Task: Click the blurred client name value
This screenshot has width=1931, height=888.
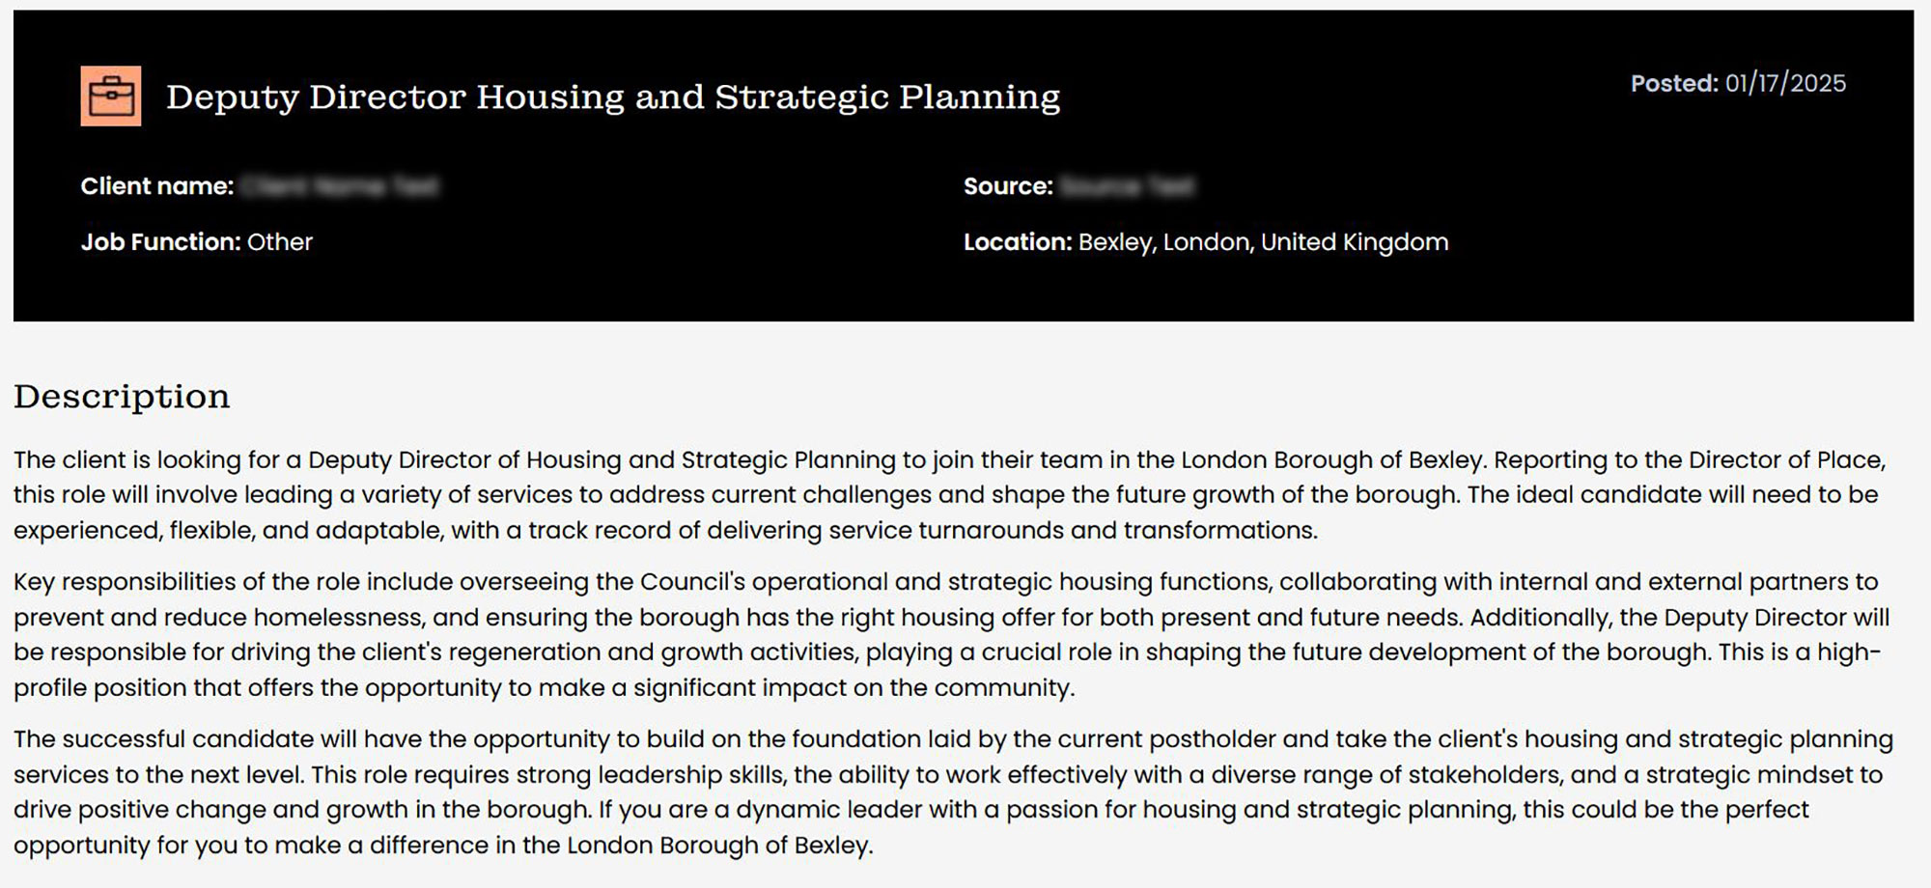Action: click(x=340, y=186)
